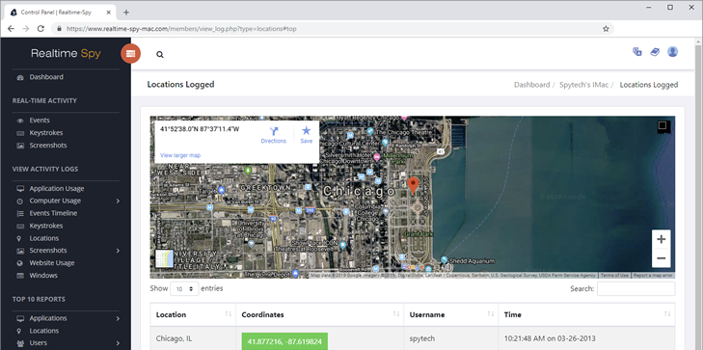The width and height of the screenshot is (703, 350).
Task: Click the Computer Usage clock icon
Action: tap(19, 202)
